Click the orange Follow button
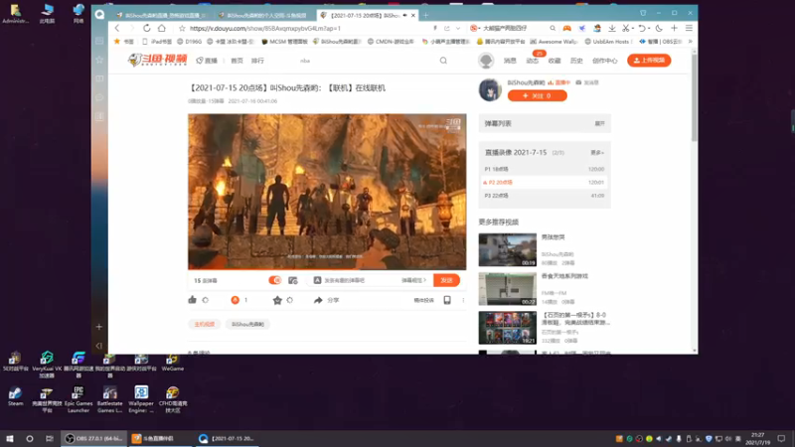The height and width of the screenshot is (447, 795). 537,95
